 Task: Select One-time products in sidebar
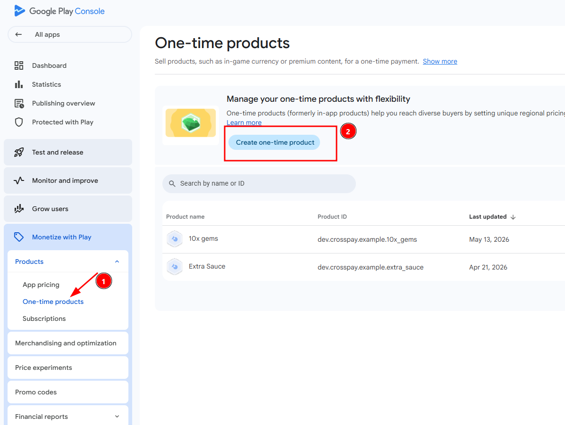point(53,302)
